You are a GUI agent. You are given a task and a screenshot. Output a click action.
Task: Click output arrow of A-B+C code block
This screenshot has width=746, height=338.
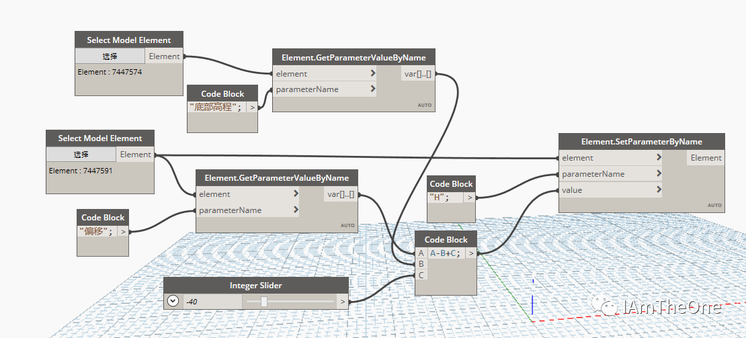click(x=471, y=253)
